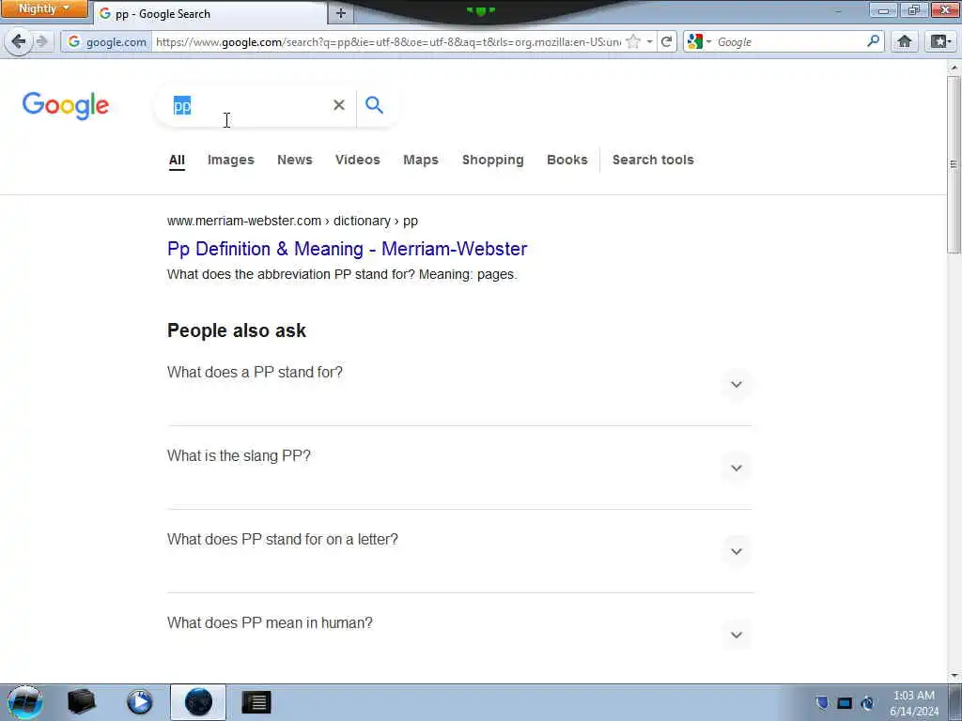This screenshot has width=962, height=721.
Task: Open Search tools options
Action: point(653,160)
